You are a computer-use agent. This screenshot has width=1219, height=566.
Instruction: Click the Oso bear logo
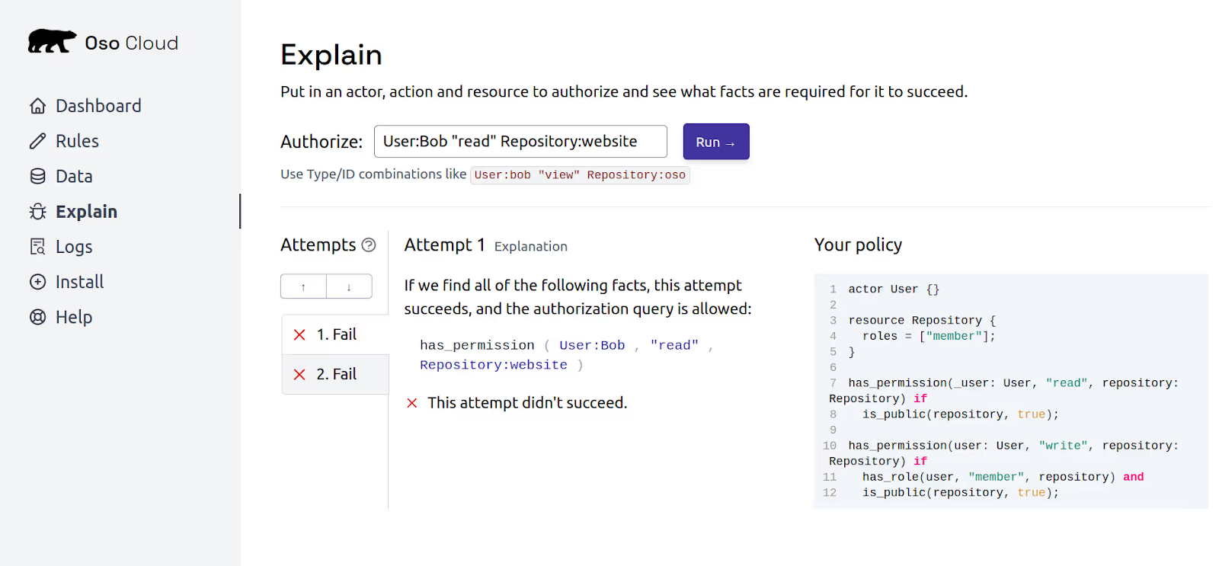click(52, 41)
